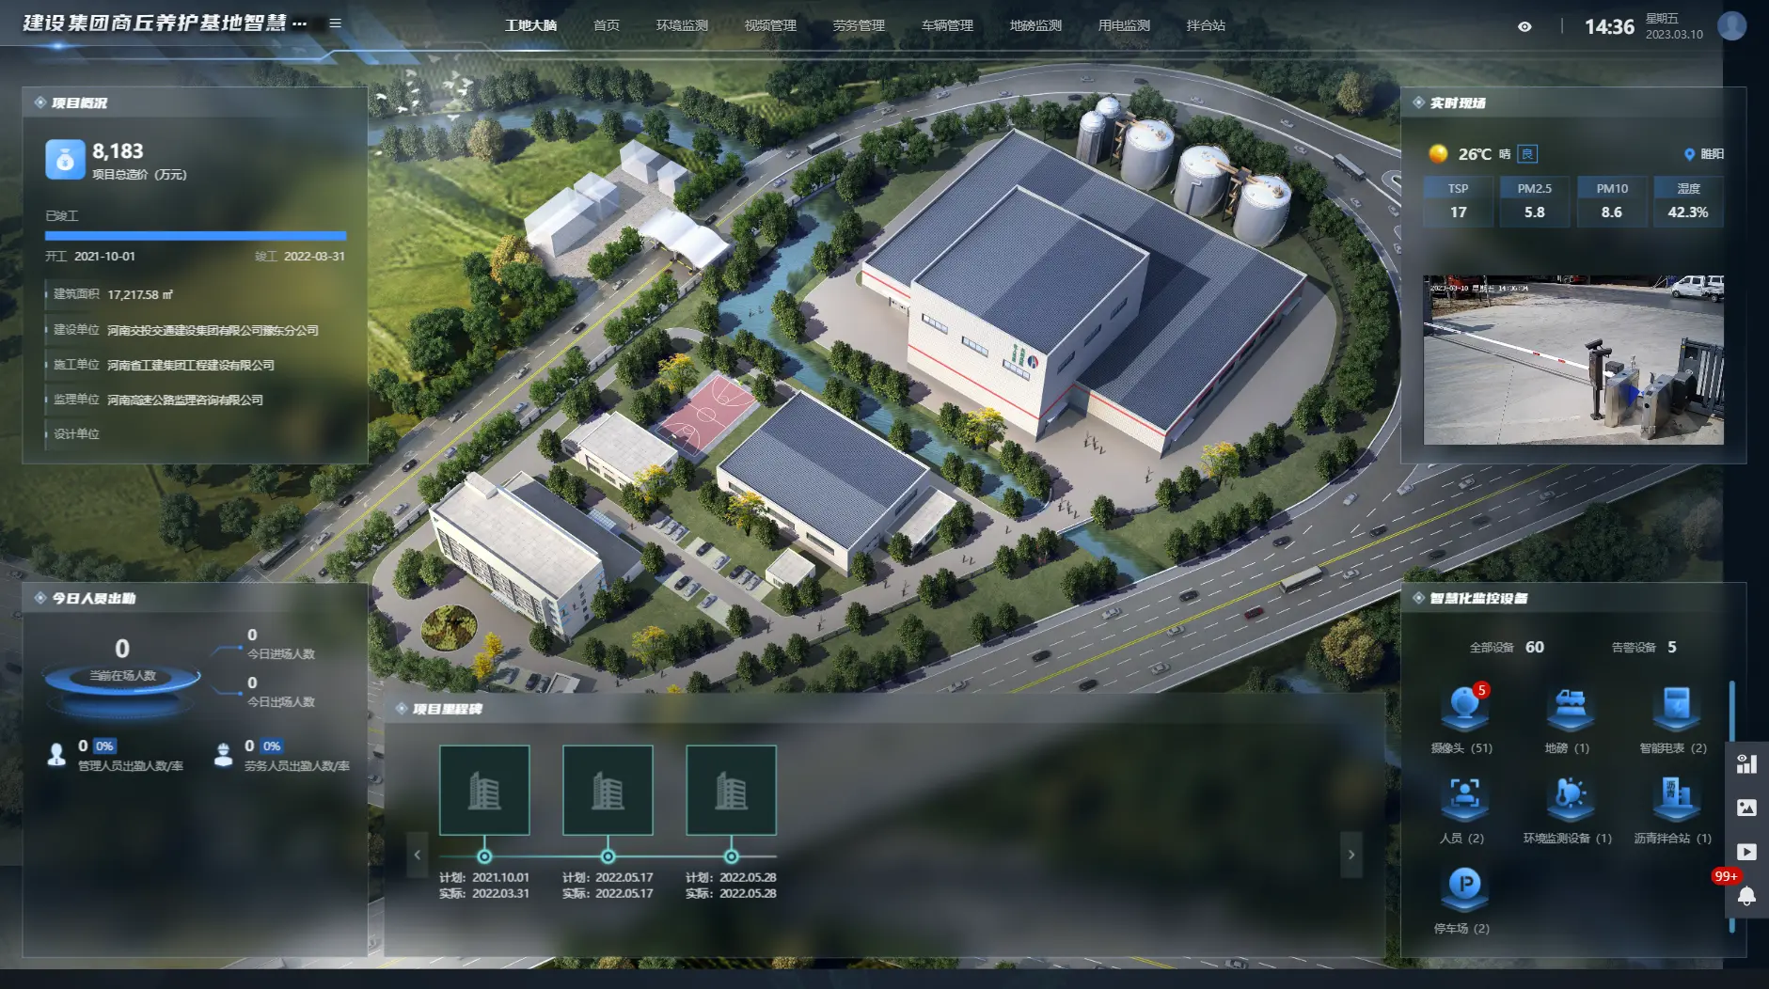Open notifications bell with 99+ badge
This screenshot has width=1769, height=989.
[x=1746, y=895]
